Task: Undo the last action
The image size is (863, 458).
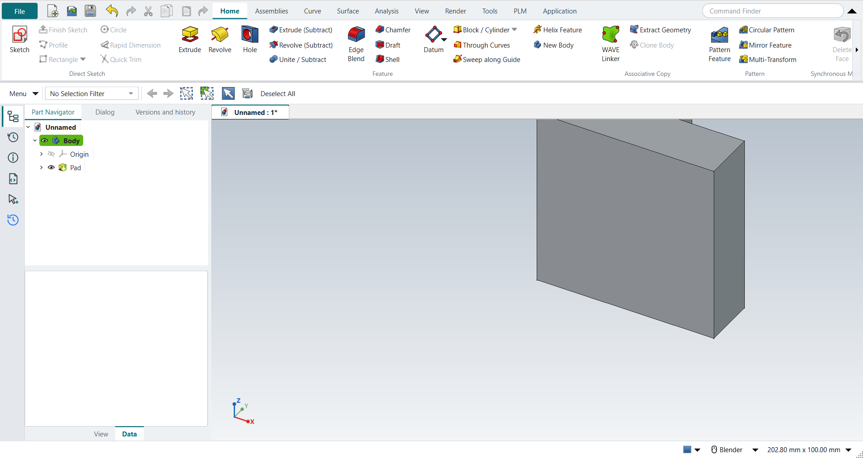Action: pos(112,11)
